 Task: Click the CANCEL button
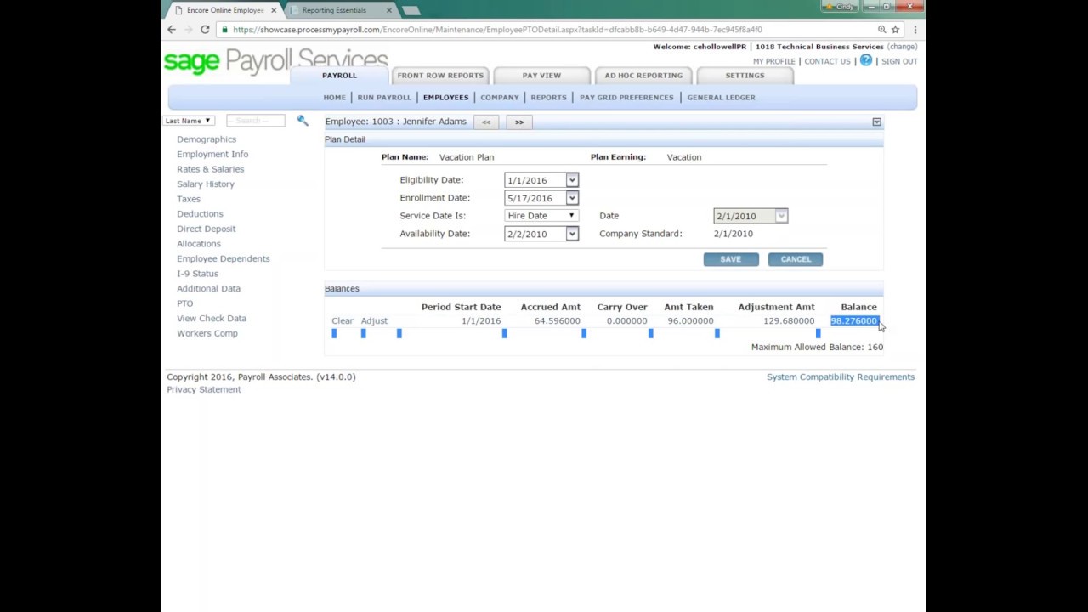click(x=796, y=259)
